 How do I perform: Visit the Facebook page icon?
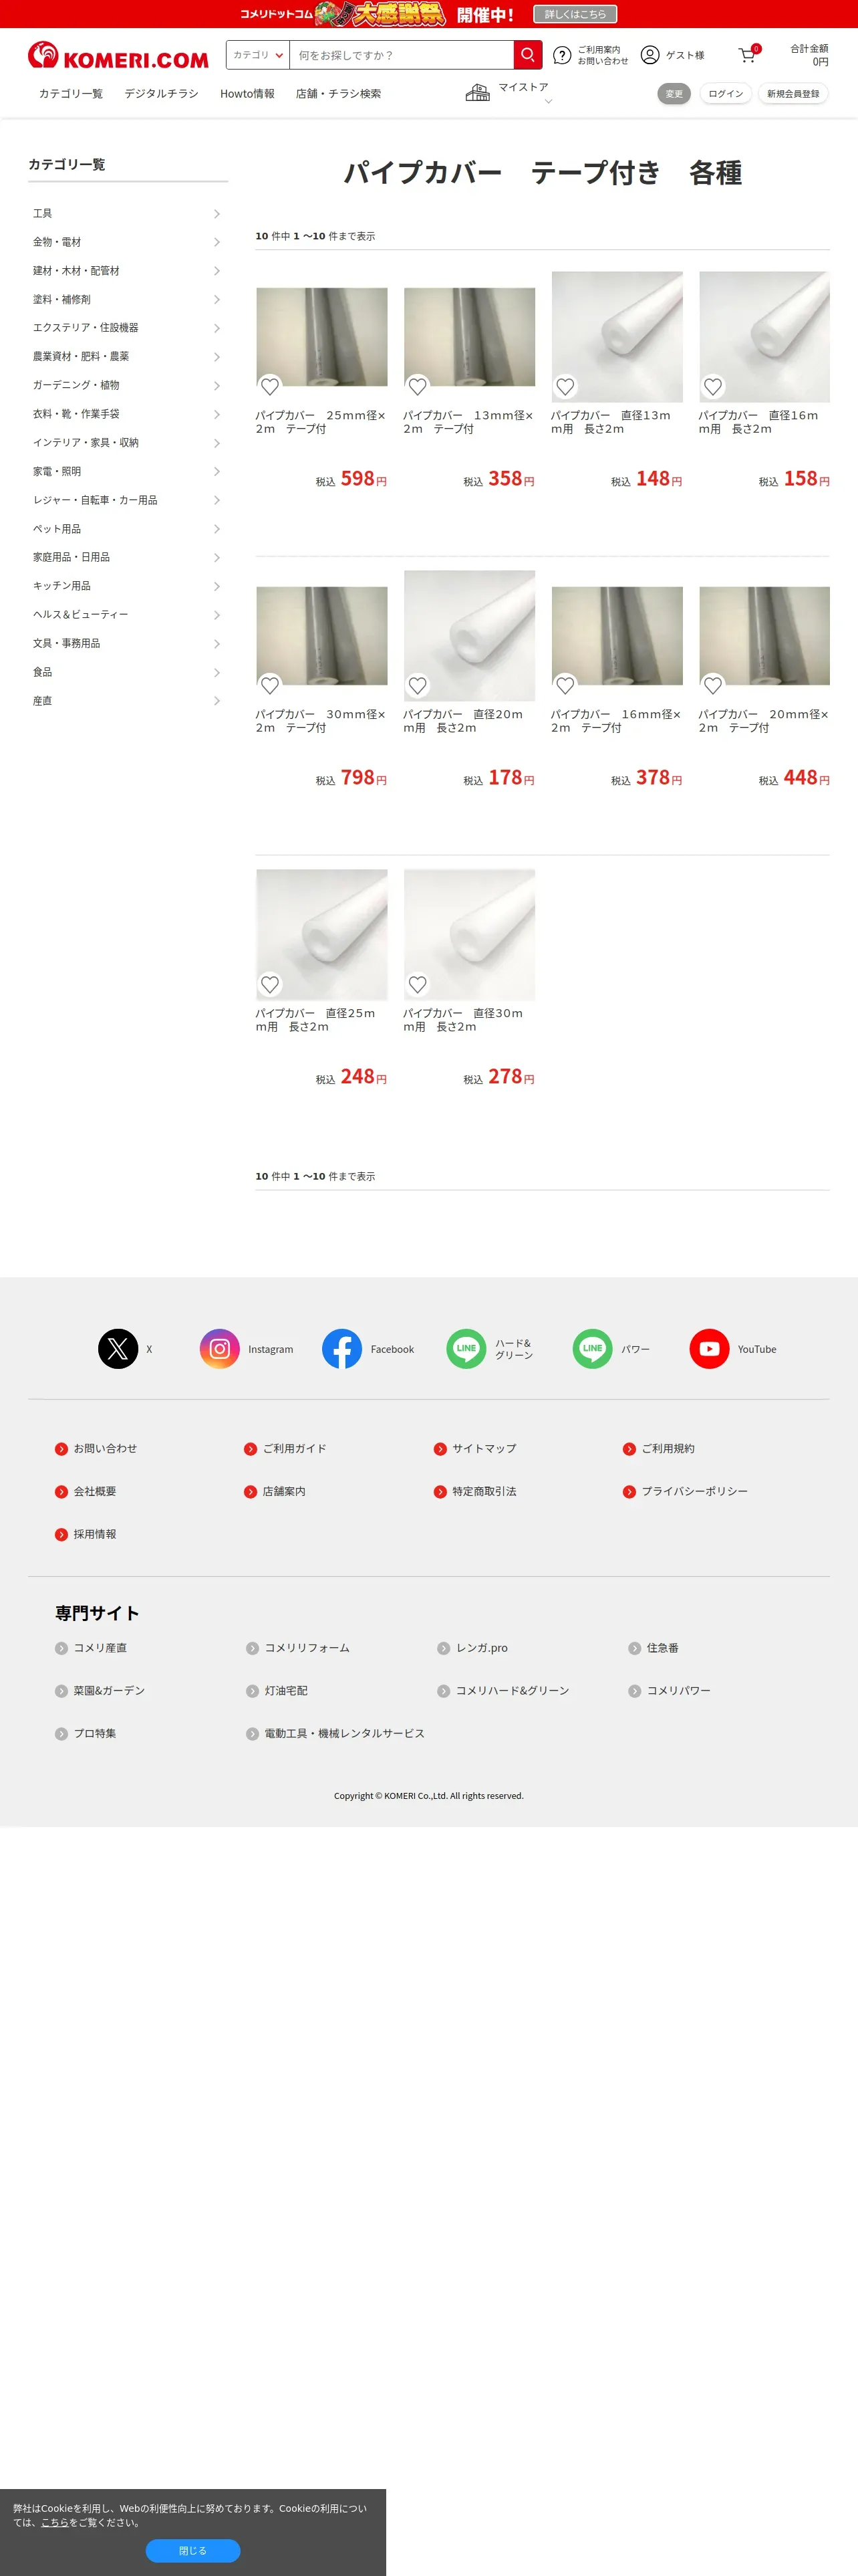pyautogui.click(x=341, y=1348)
